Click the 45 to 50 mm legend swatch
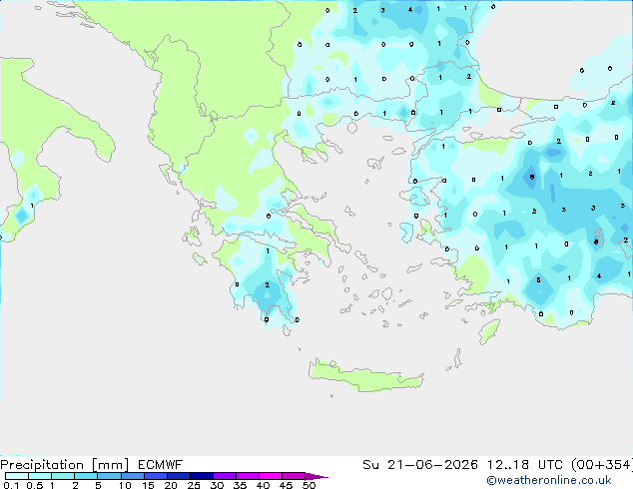 coord(294,476)
